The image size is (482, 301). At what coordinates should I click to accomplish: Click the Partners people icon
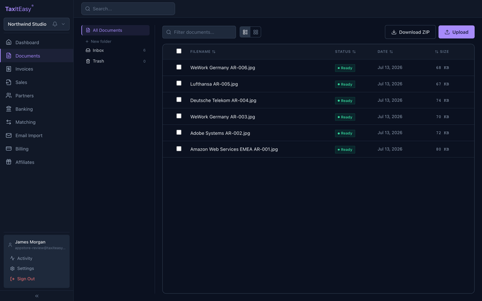pos(8,96)
